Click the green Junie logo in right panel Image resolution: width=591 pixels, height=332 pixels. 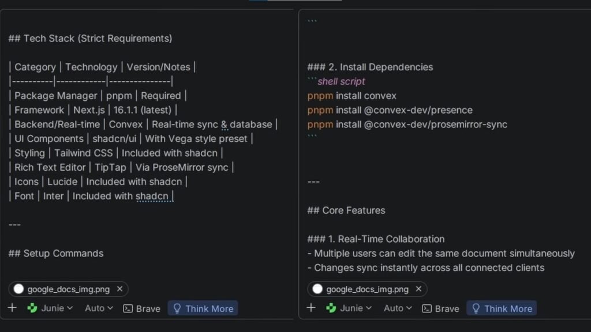(331, 308)
